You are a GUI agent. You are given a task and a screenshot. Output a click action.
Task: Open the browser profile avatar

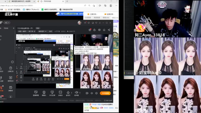coord(111,6)
